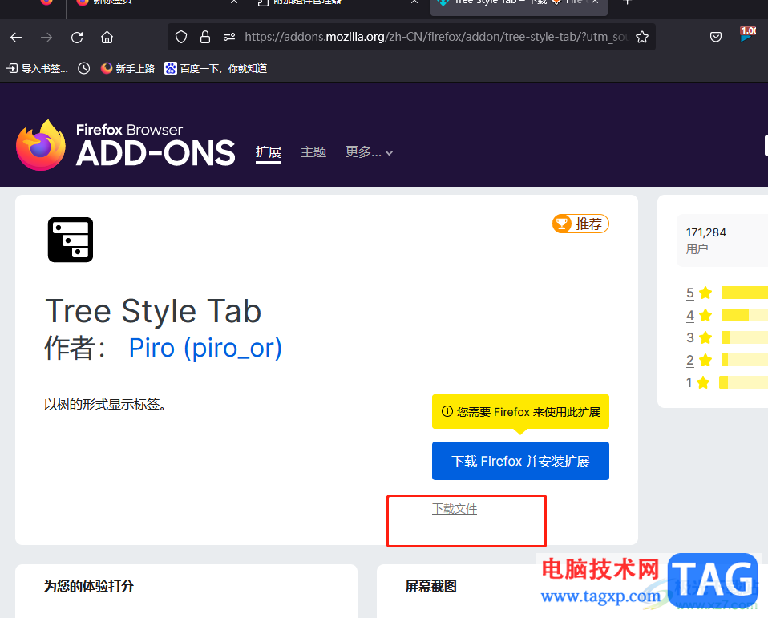Image resolution: width=768 pixels, height=618 pixels.
Task: Open the home page icon
Action: click(x=107, y=37)
